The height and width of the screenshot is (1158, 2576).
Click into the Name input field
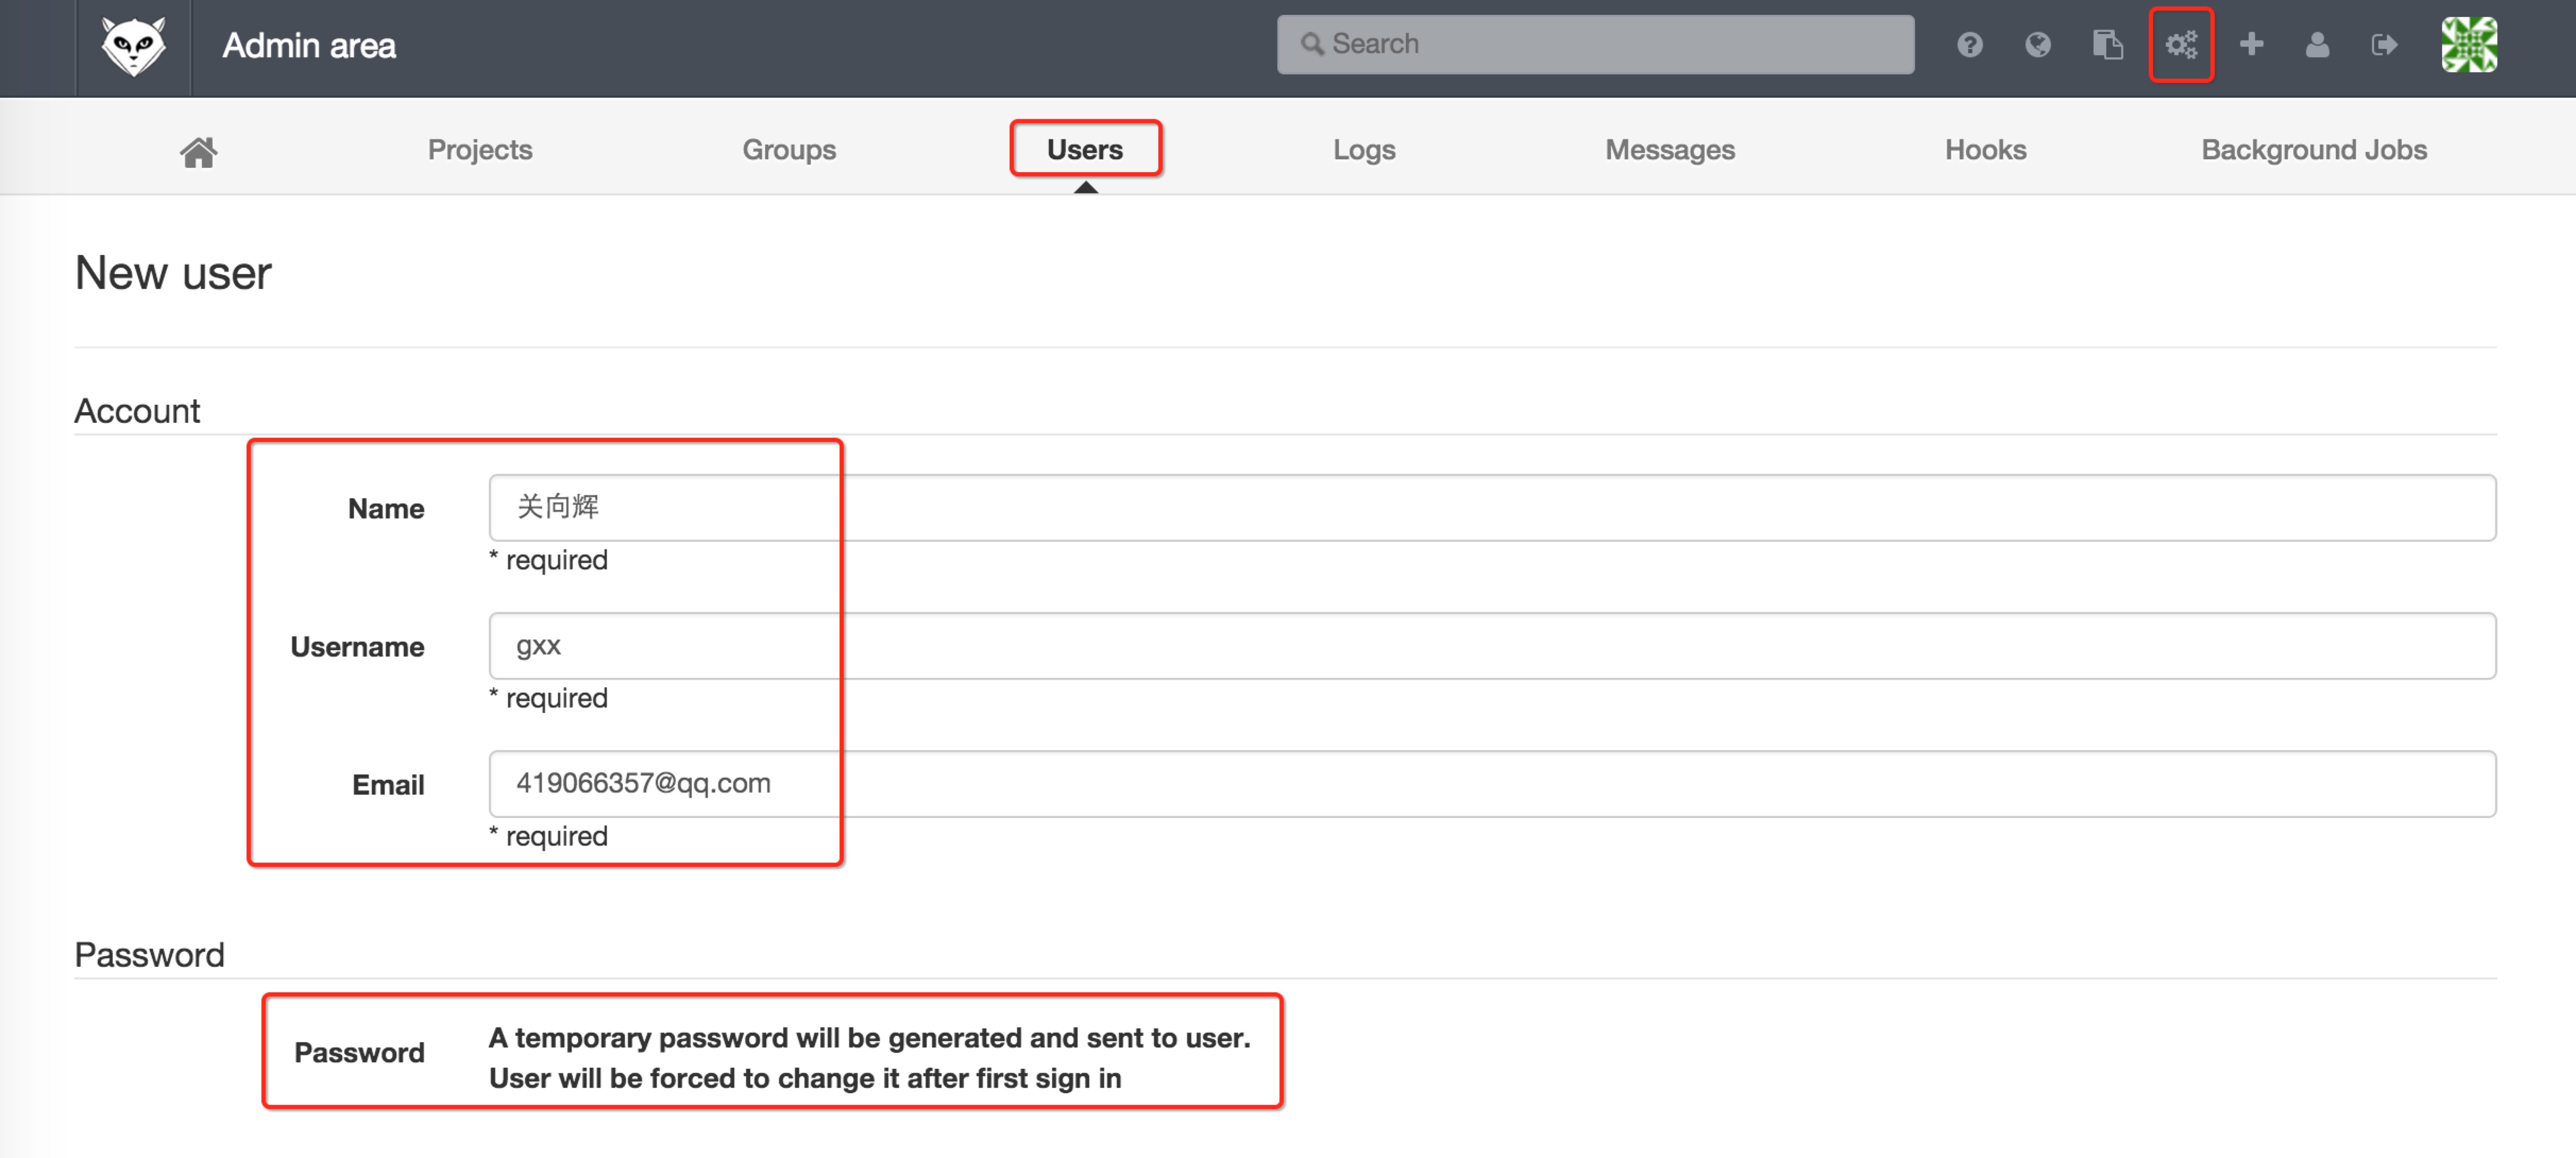tap(1492, 508)
